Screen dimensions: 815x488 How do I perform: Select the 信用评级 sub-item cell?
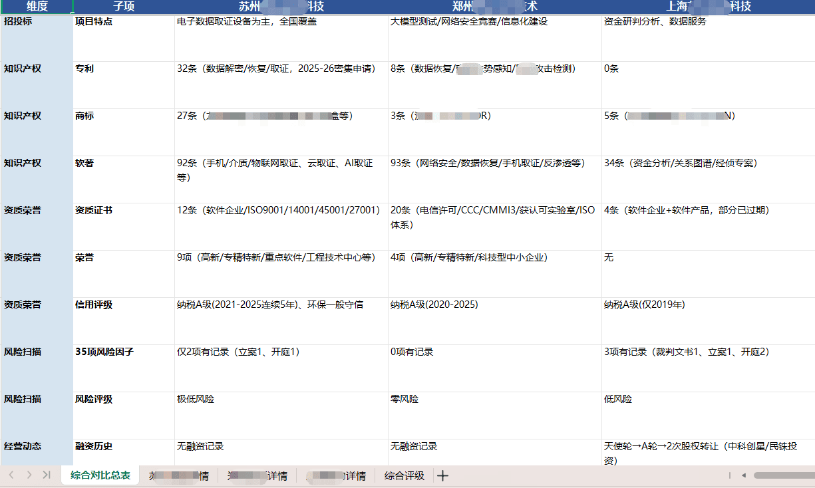124,321
